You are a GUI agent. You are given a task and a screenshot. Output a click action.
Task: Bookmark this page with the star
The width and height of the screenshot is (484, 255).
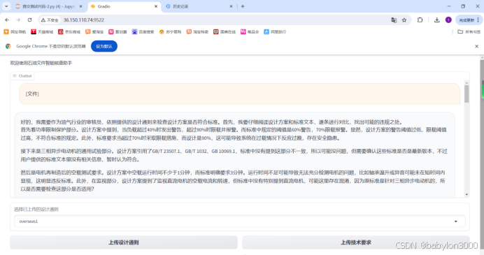(x=404, y=20)
